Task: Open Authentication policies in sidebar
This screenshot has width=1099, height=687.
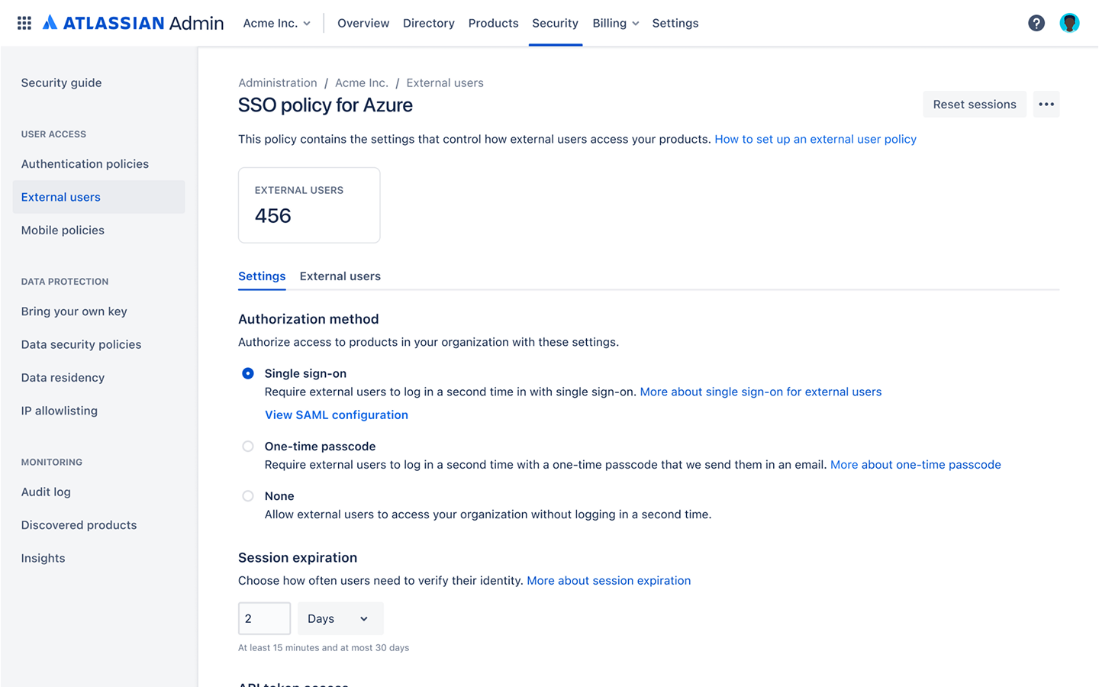Action: (85, 164)
